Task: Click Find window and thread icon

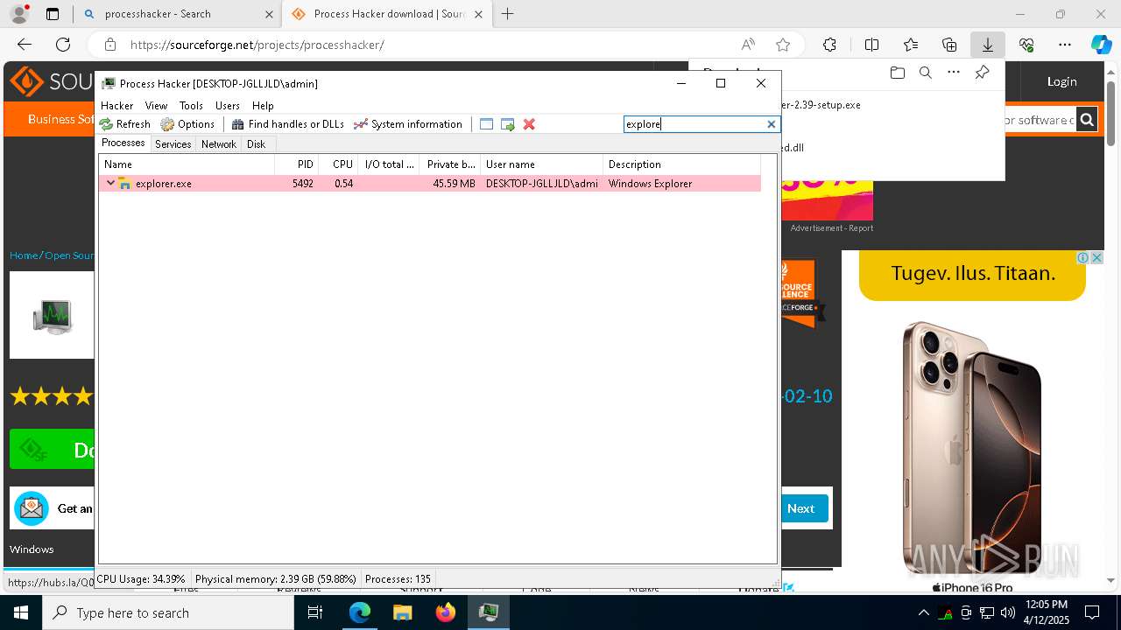Action: [508, 124]
